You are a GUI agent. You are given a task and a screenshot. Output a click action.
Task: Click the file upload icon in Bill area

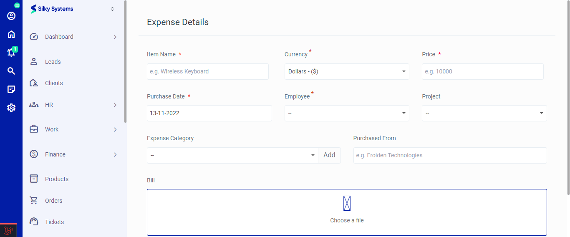click(x=347, y=203)
